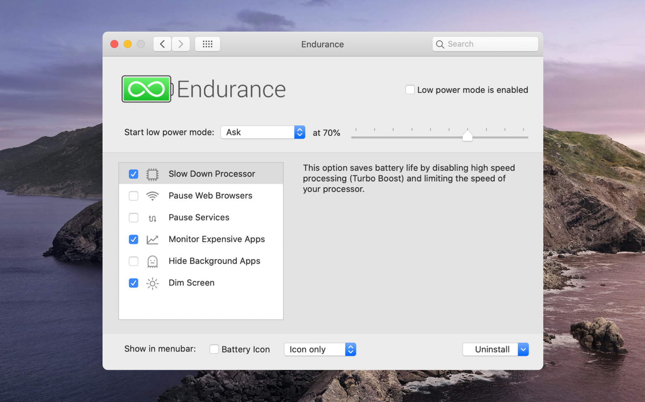Show all preferences with the grid button
This screenshot has height=402, width=645.
(208, 44)
